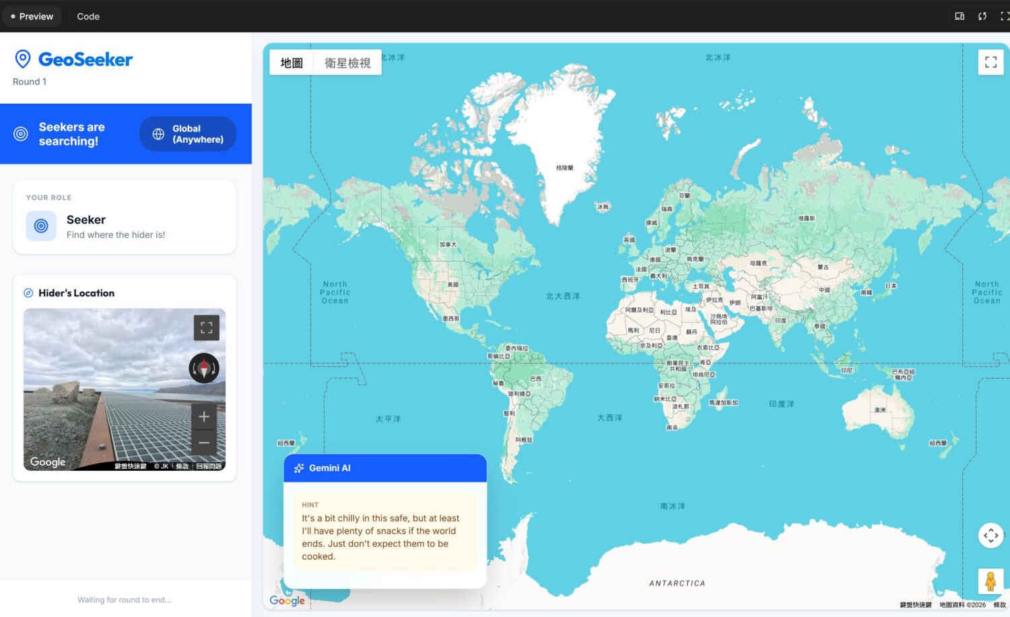This screenshot has height=617, width=1010.
Task: Click the Street View compass control
Action: point(204,368)
